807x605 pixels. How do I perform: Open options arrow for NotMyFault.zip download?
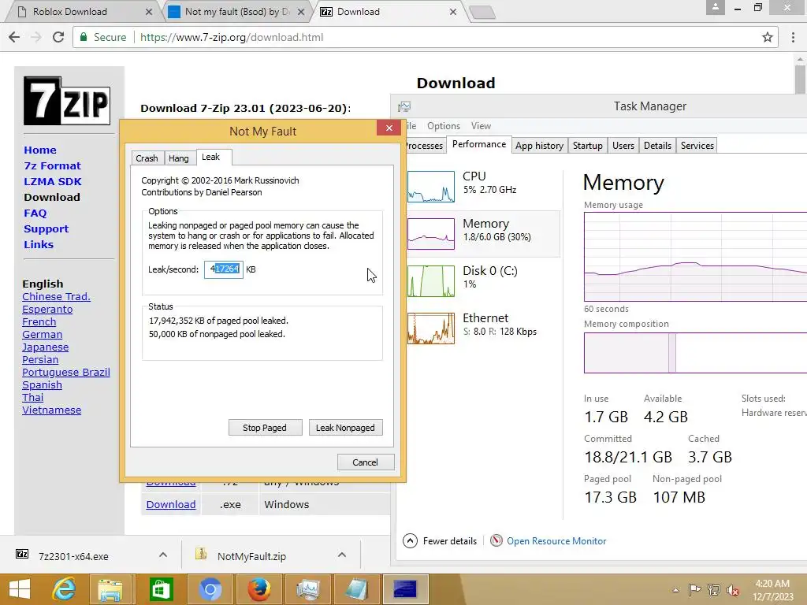[x=342, y=555]
